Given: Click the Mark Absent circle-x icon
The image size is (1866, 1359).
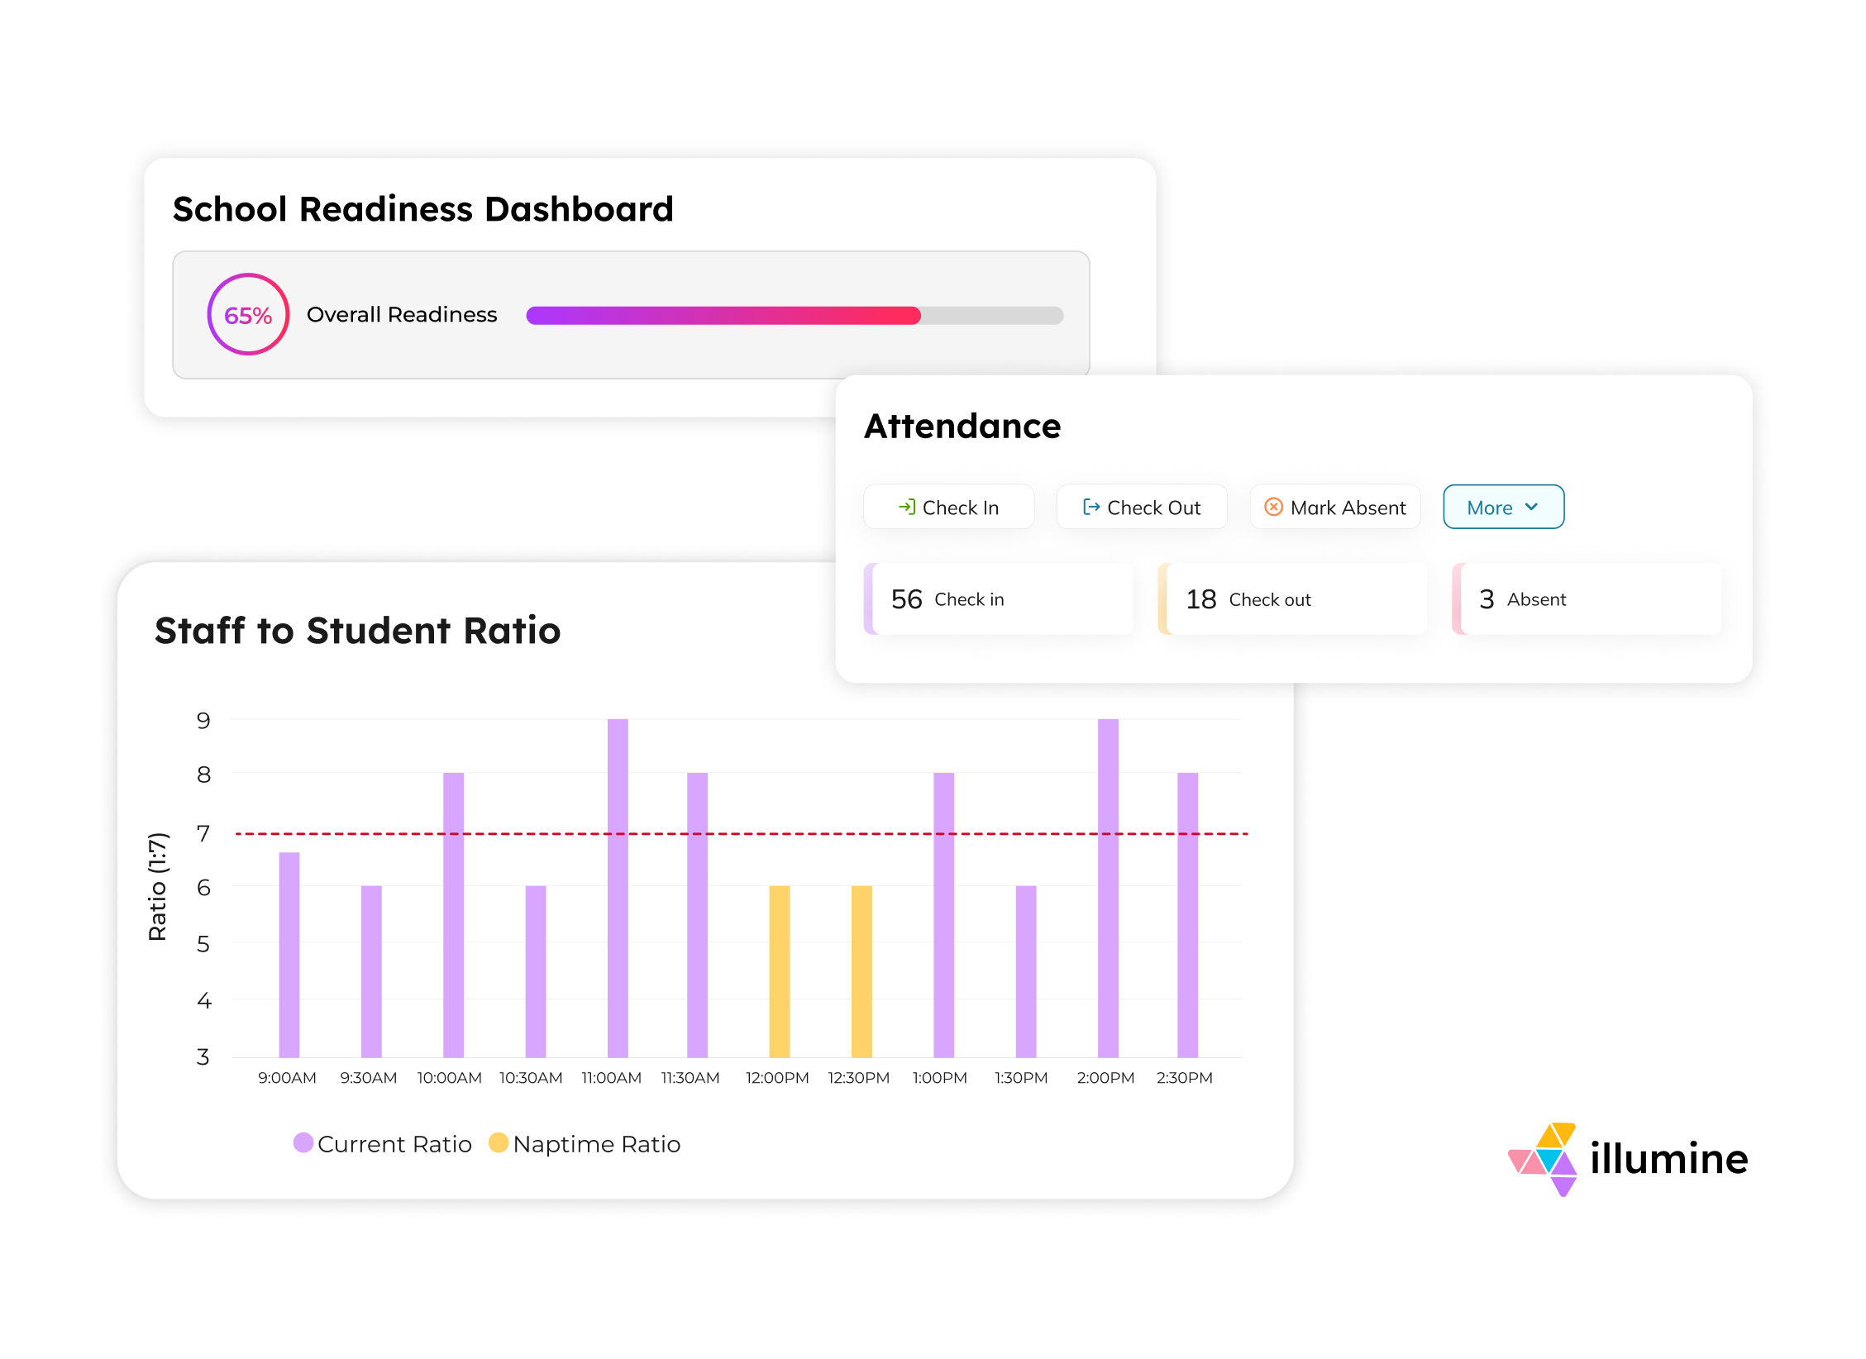Looking at the screenshot, I should (1273, 507).
